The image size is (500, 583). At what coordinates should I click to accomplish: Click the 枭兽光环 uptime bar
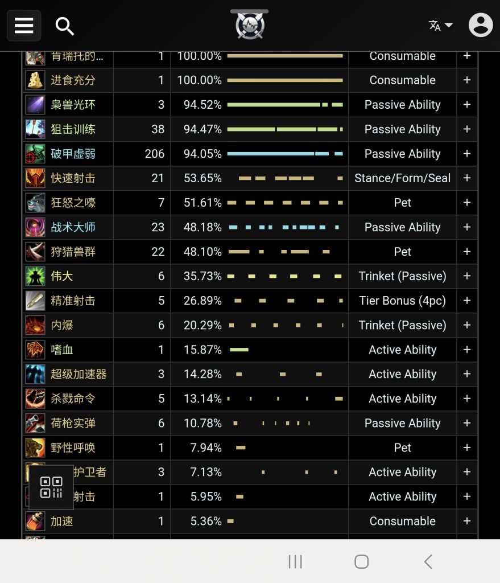tap(285, 105)
